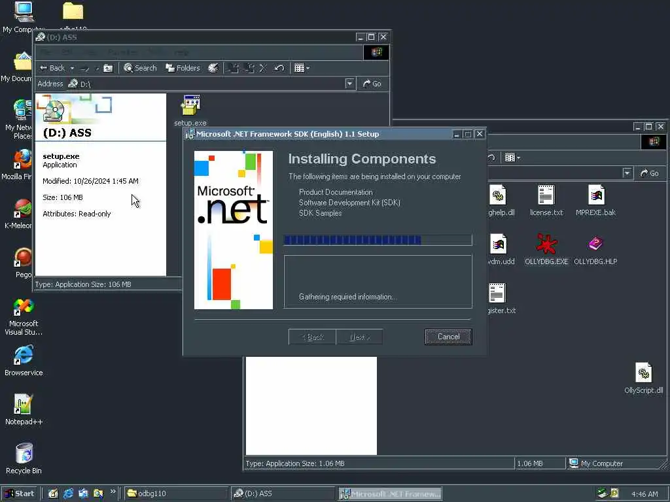Open Notepad++ desktop shortcut

[x=24, y=410]
